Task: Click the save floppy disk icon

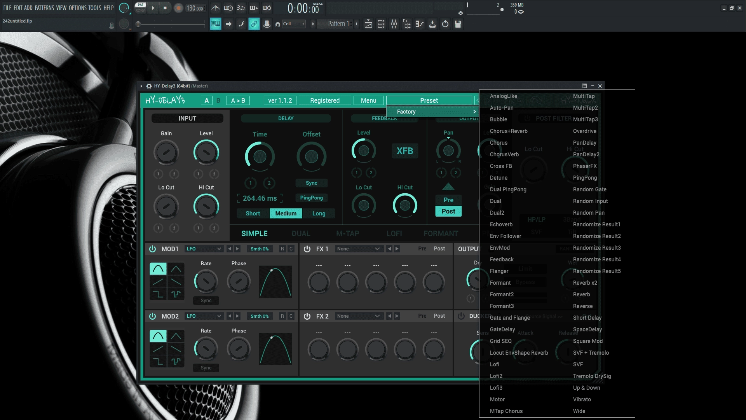Action: (x=458, y=24)
